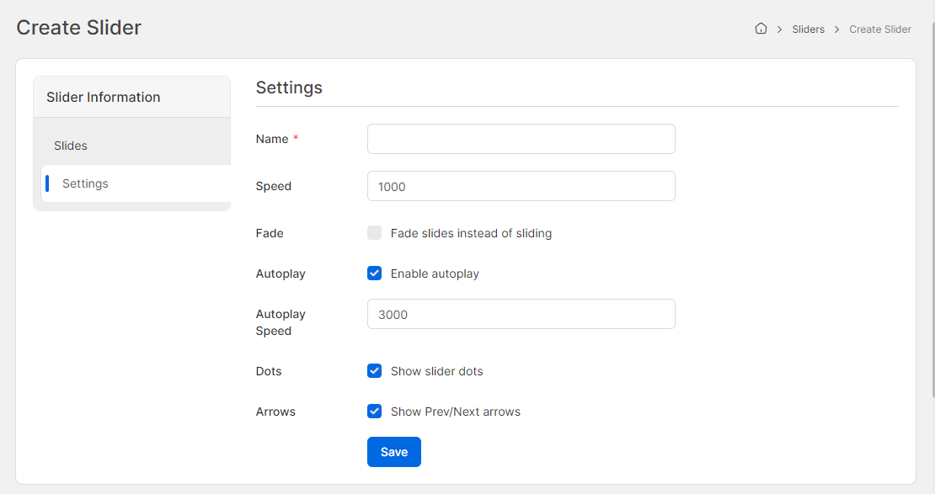Click the Autoplay Speed label

(x=280, y=322)
